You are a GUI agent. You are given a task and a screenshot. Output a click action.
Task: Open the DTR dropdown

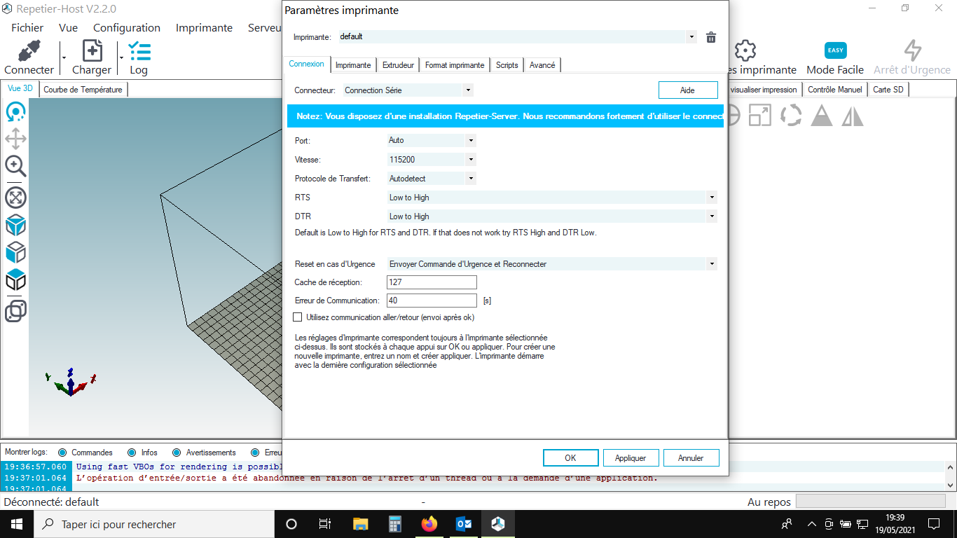tap(712, 216)
